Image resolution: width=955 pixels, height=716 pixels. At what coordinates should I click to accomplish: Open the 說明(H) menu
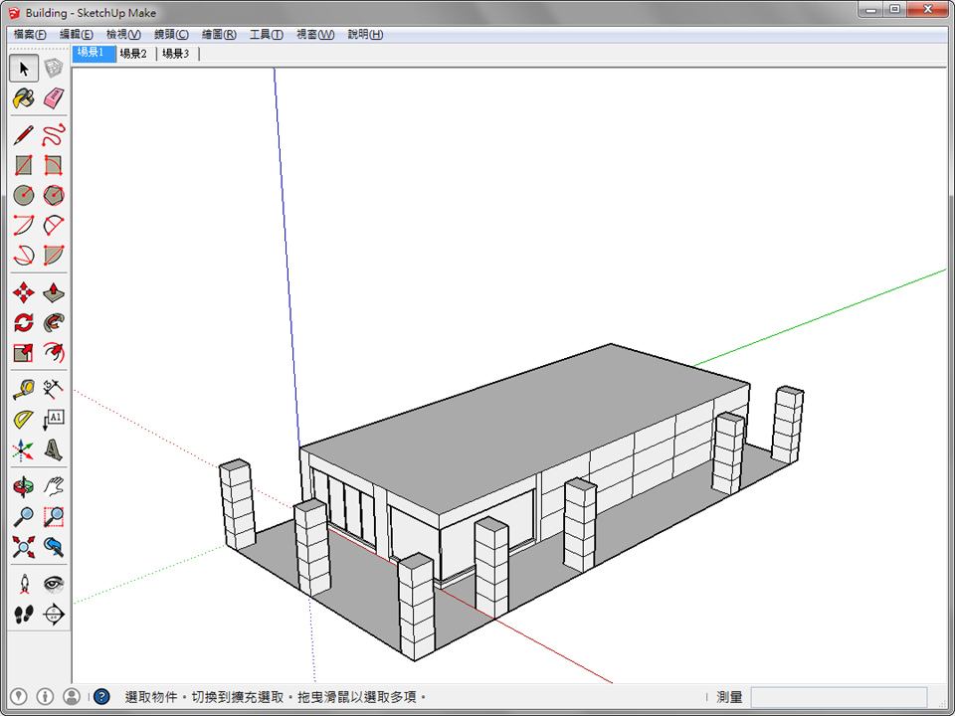tap(365, 35)
